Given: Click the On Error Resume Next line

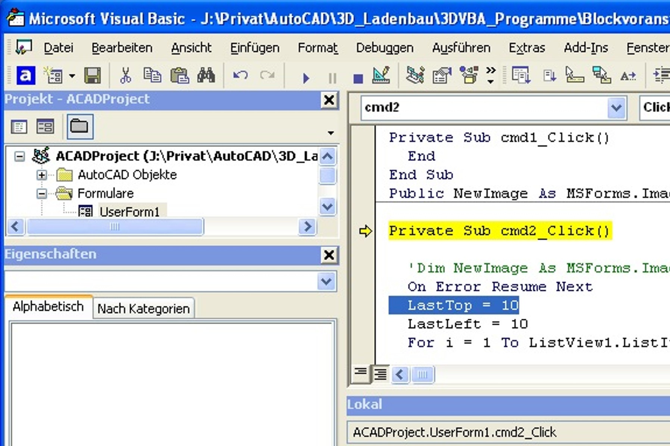Looking at the screenshot, I should [500, 287].
